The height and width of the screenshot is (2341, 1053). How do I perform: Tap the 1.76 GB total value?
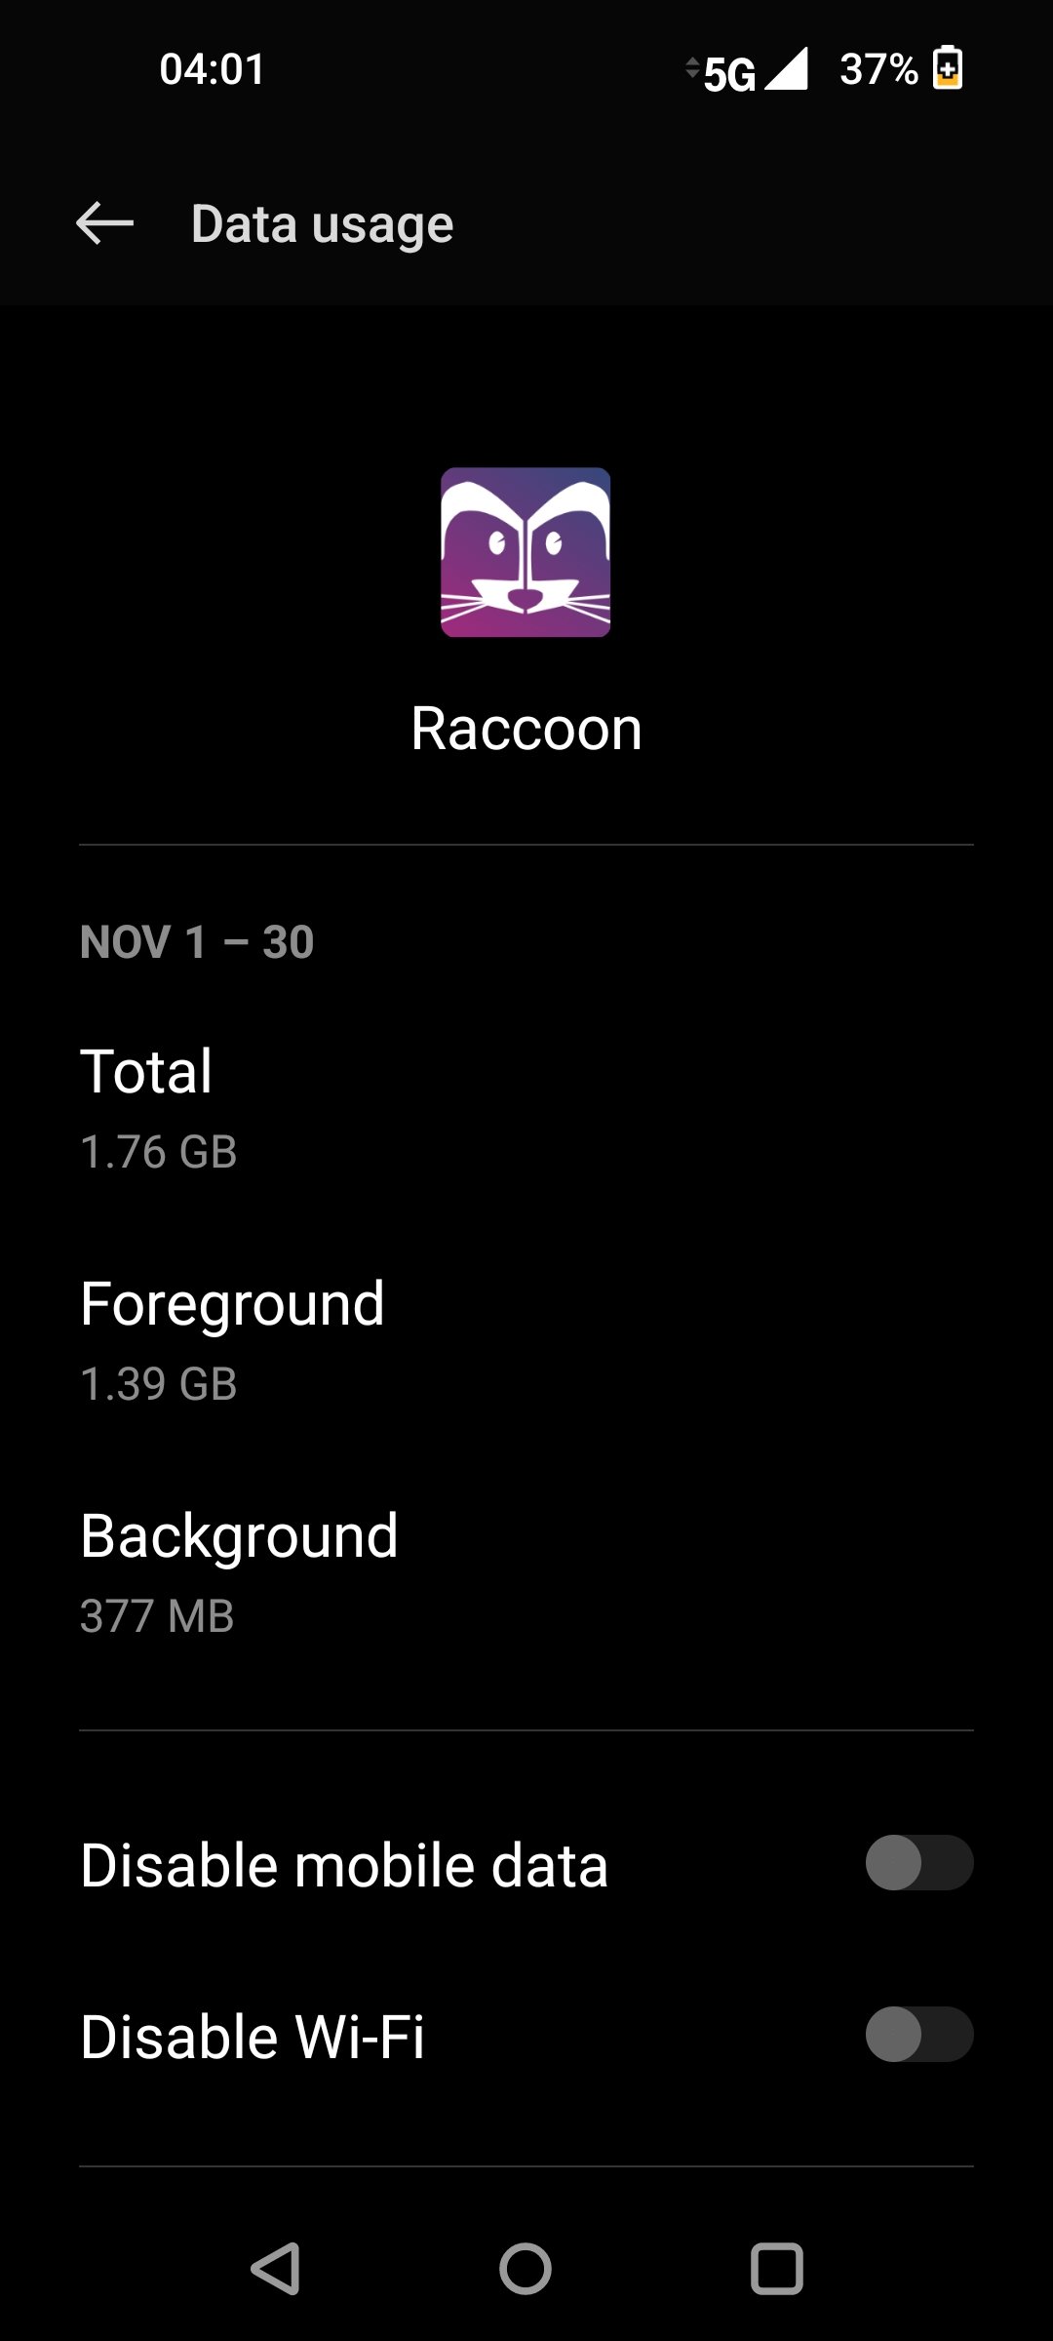159,1152
